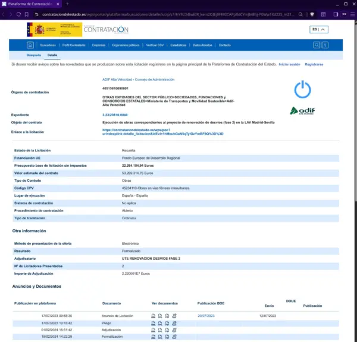
Task: Open the Estadísticas menu
Action: tap(178, 45)
